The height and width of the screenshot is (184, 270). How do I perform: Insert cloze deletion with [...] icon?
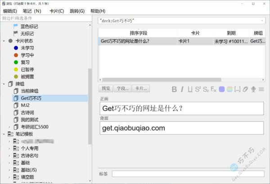click(237, 89)
